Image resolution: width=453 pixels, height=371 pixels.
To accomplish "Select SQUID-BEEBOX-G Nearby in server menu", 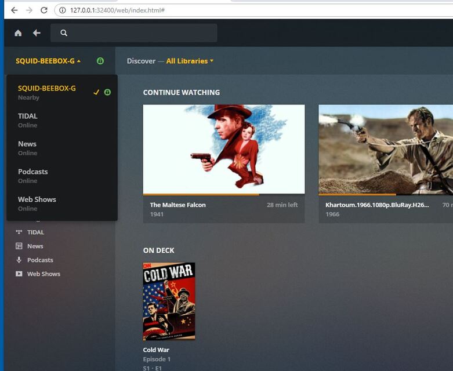I will pyautogui.click(x=62, y=92).
